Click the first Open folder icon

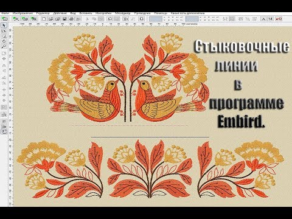click(50, 19)
